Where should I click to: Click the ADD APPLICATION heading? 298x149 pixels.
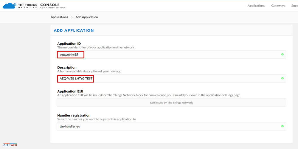74,30
